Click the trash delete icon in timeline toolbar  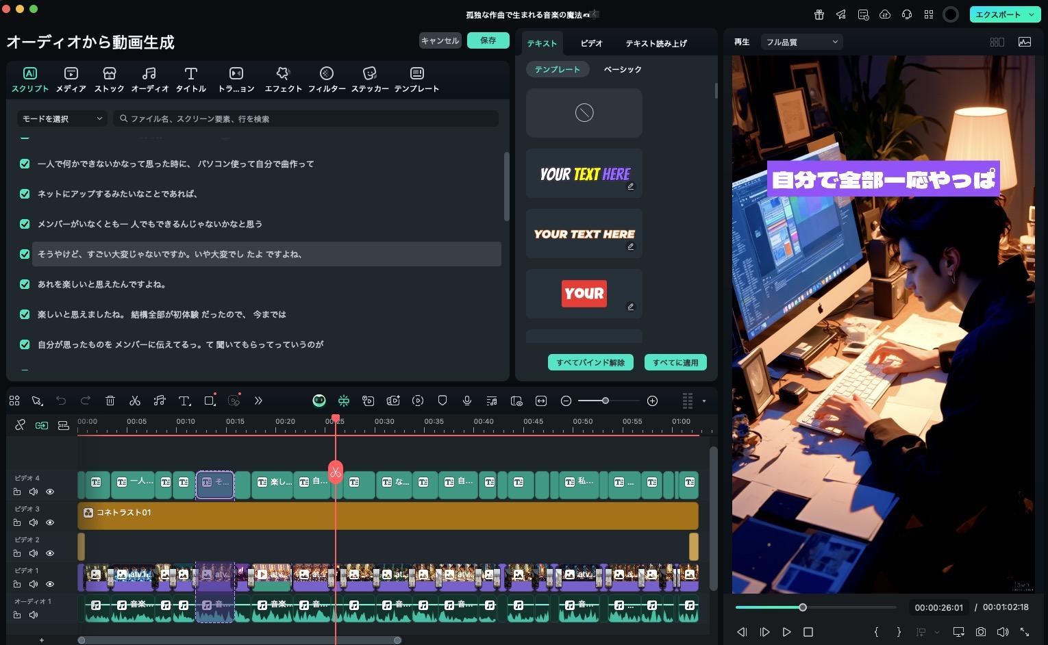[110, 401]
